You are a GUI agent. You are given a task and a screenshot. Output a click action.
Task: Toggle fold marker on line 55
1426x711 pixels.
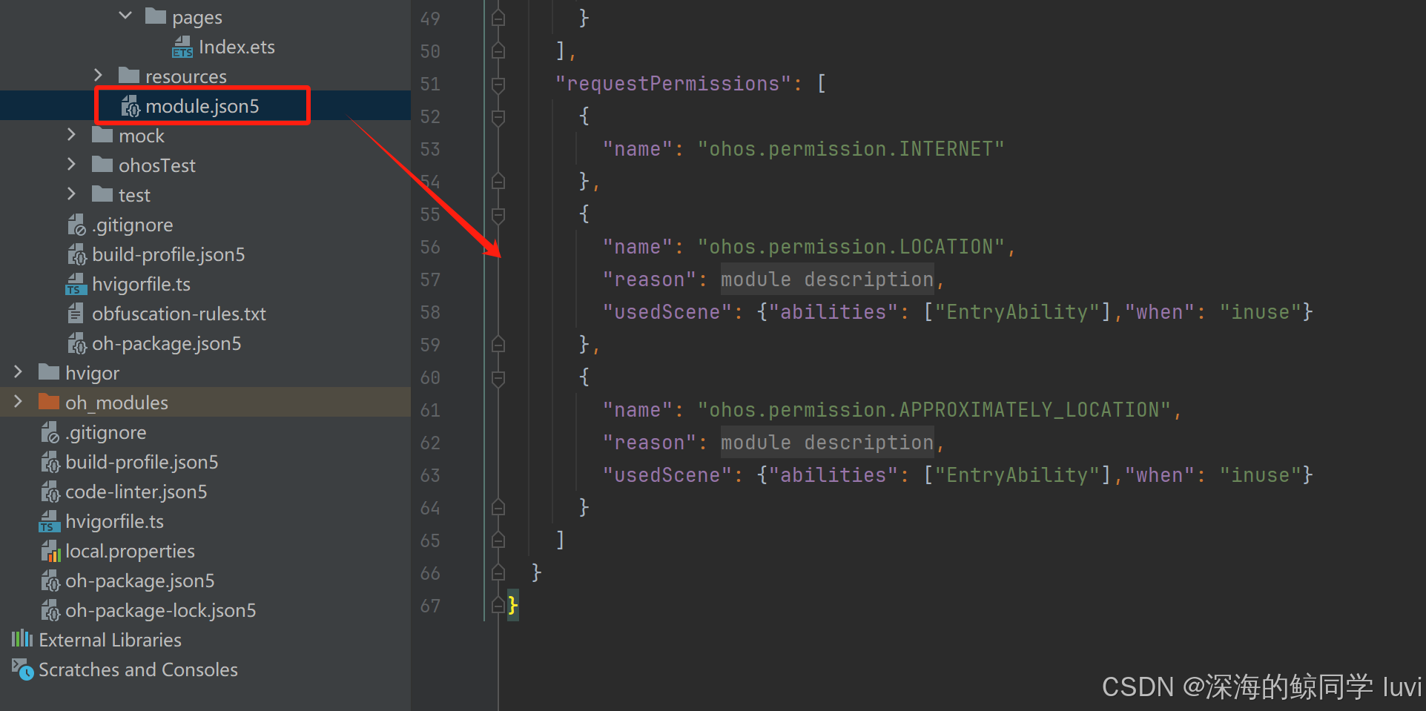click(498, 215)
